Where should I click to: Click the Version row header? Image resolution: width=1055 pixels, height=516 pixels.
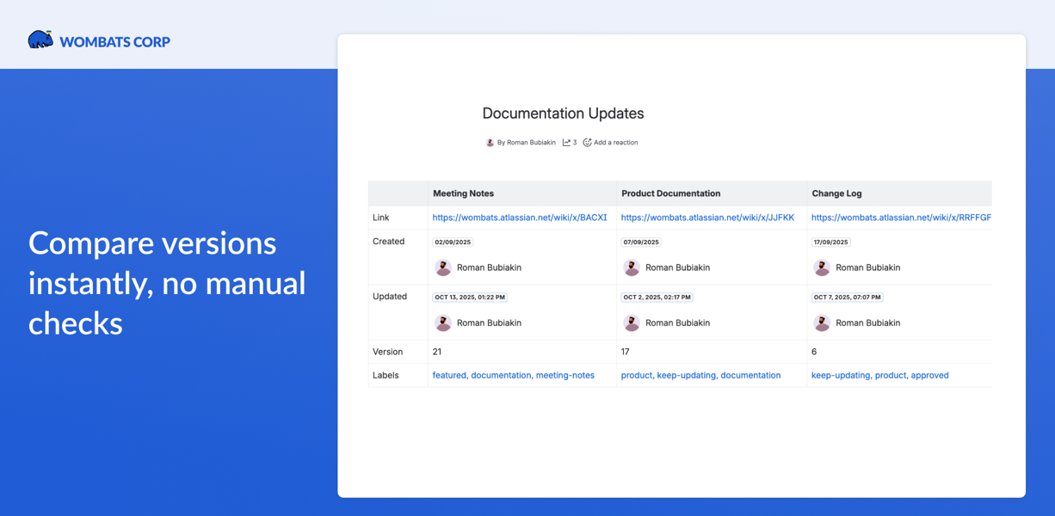coord(387,352)
